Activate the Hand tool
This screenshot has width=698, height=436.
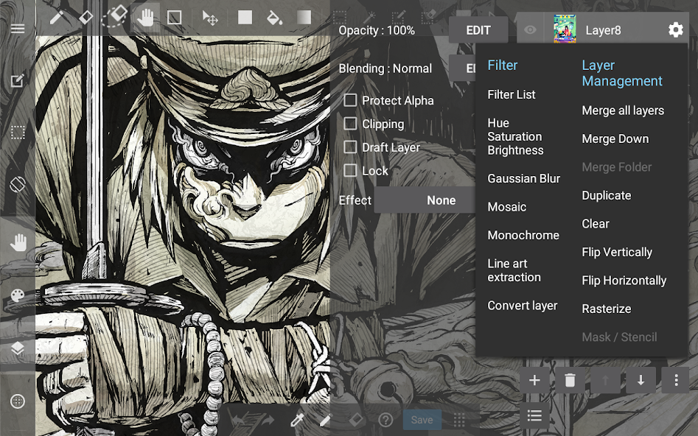pos(147,18)
